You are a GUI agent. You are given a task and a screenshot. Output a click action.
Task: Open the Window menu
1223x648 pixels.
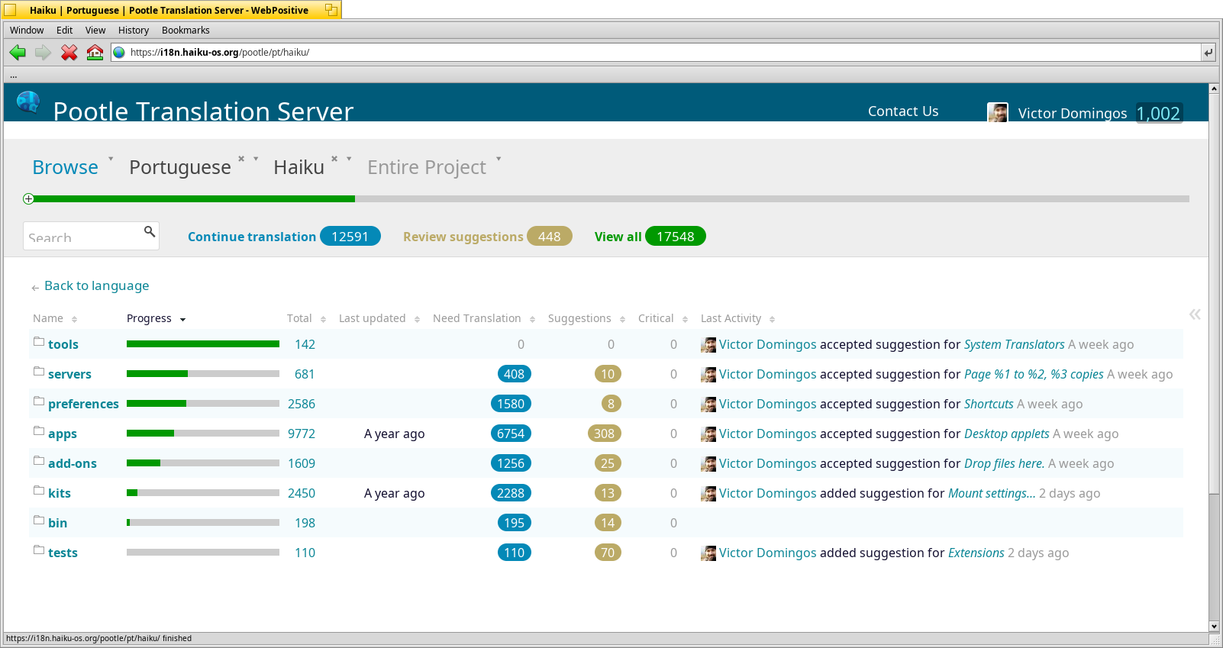click(27, 31)
